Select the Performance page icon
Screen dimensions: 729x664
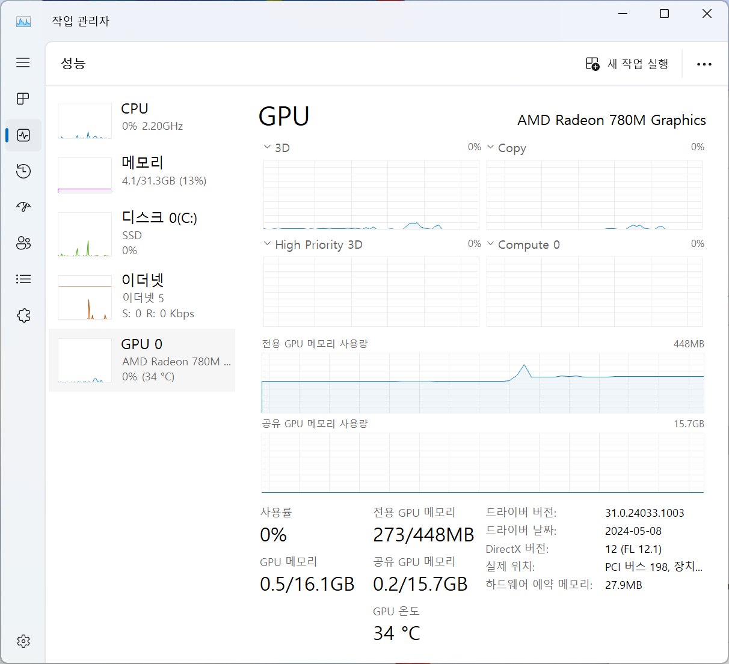coord(23,135)
